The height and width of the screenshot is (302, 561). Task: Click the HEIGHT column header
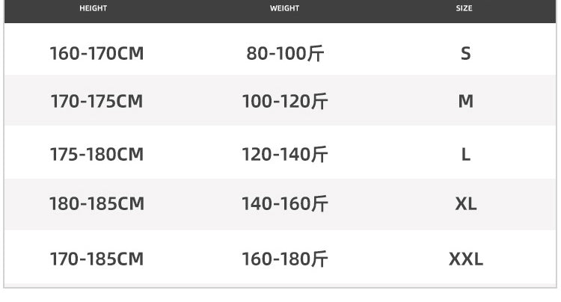point(93,8)
